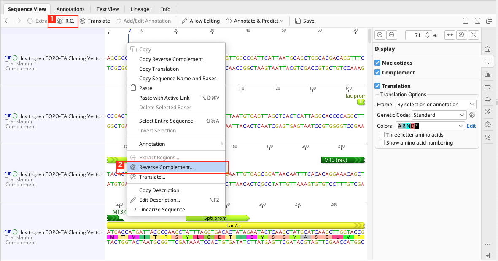Choose Reverse Complement from the context menu
498x261 pixels.
click(166, 167)
